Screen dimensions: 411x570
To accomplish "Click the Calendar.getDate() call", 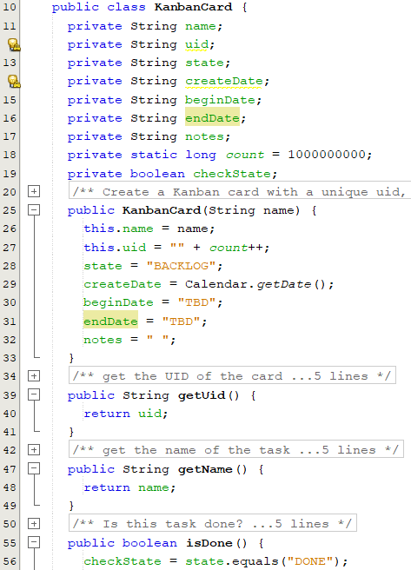I will tap(255, 284).
